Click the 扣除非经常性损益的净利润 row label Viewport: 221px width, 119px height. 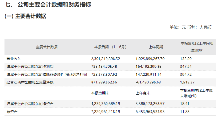[x=47, y=75]
